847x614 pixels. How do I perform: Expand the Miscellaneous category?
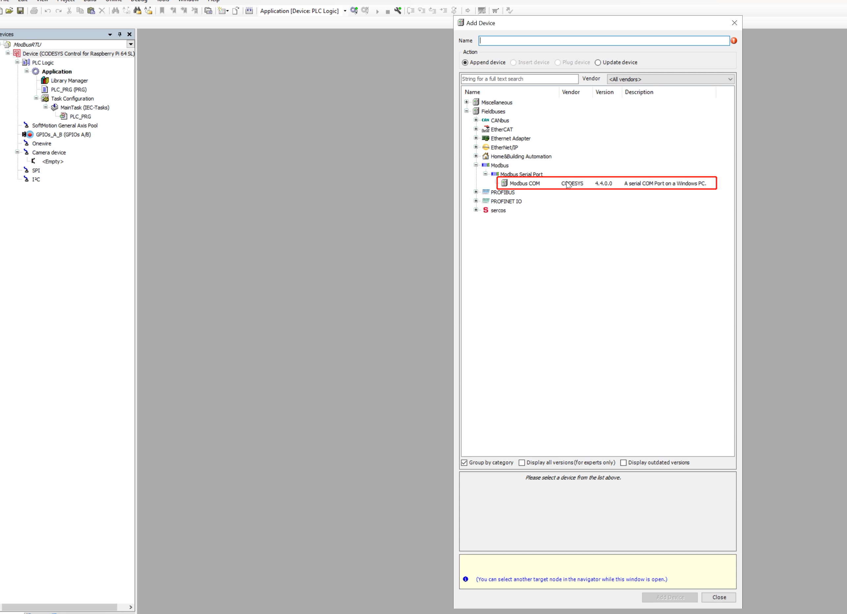pyautogui.click(x=466, y=102)
